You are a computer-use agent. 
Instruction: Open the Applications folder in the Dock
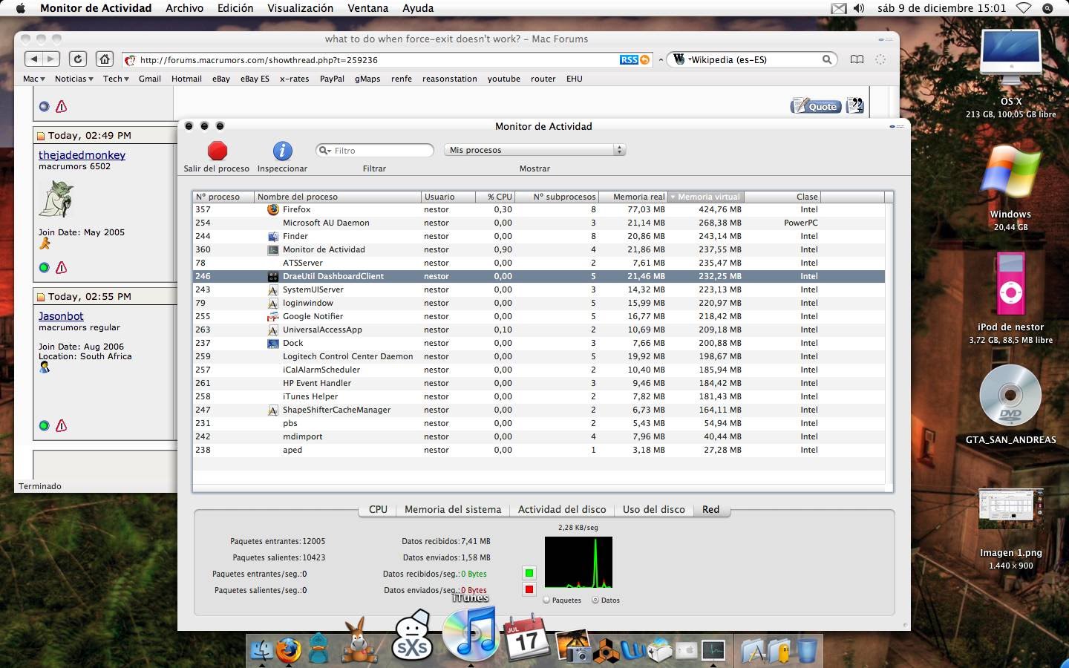point(753,651)
